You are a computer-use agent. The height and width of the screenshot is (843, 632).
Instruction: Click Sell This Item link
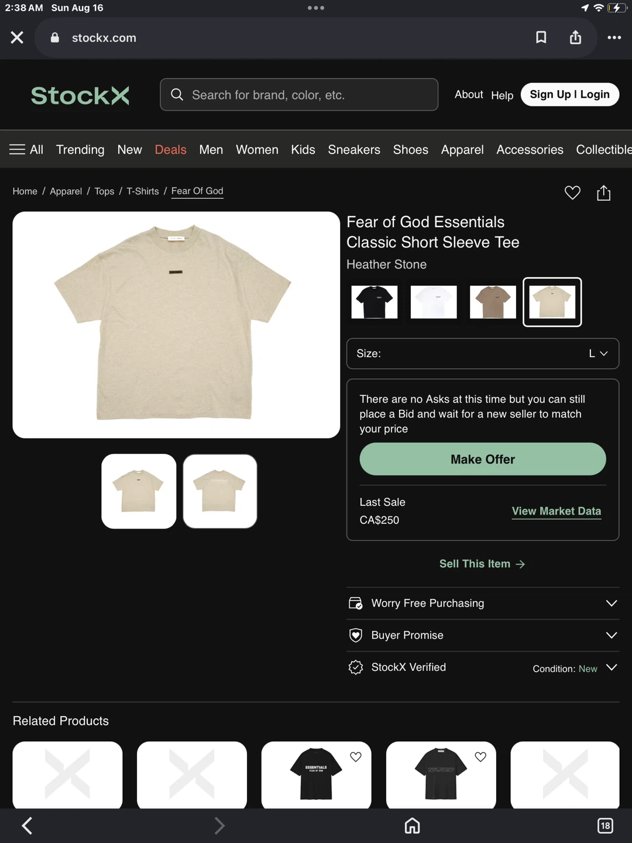[482, 564]
